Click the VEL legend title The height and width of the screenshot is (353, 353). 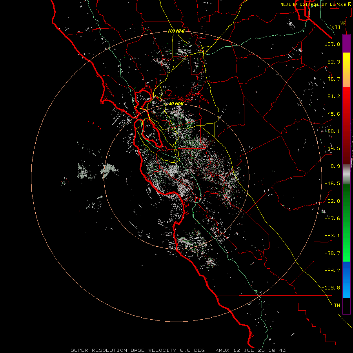pyautogui.click(x=345, y=24)
